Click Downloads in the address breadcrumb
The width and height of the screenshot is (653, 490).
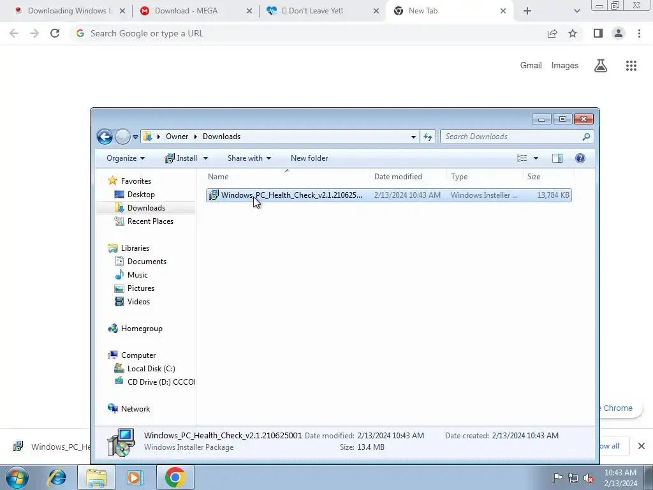pyautogui.click(x=221, y=137)
